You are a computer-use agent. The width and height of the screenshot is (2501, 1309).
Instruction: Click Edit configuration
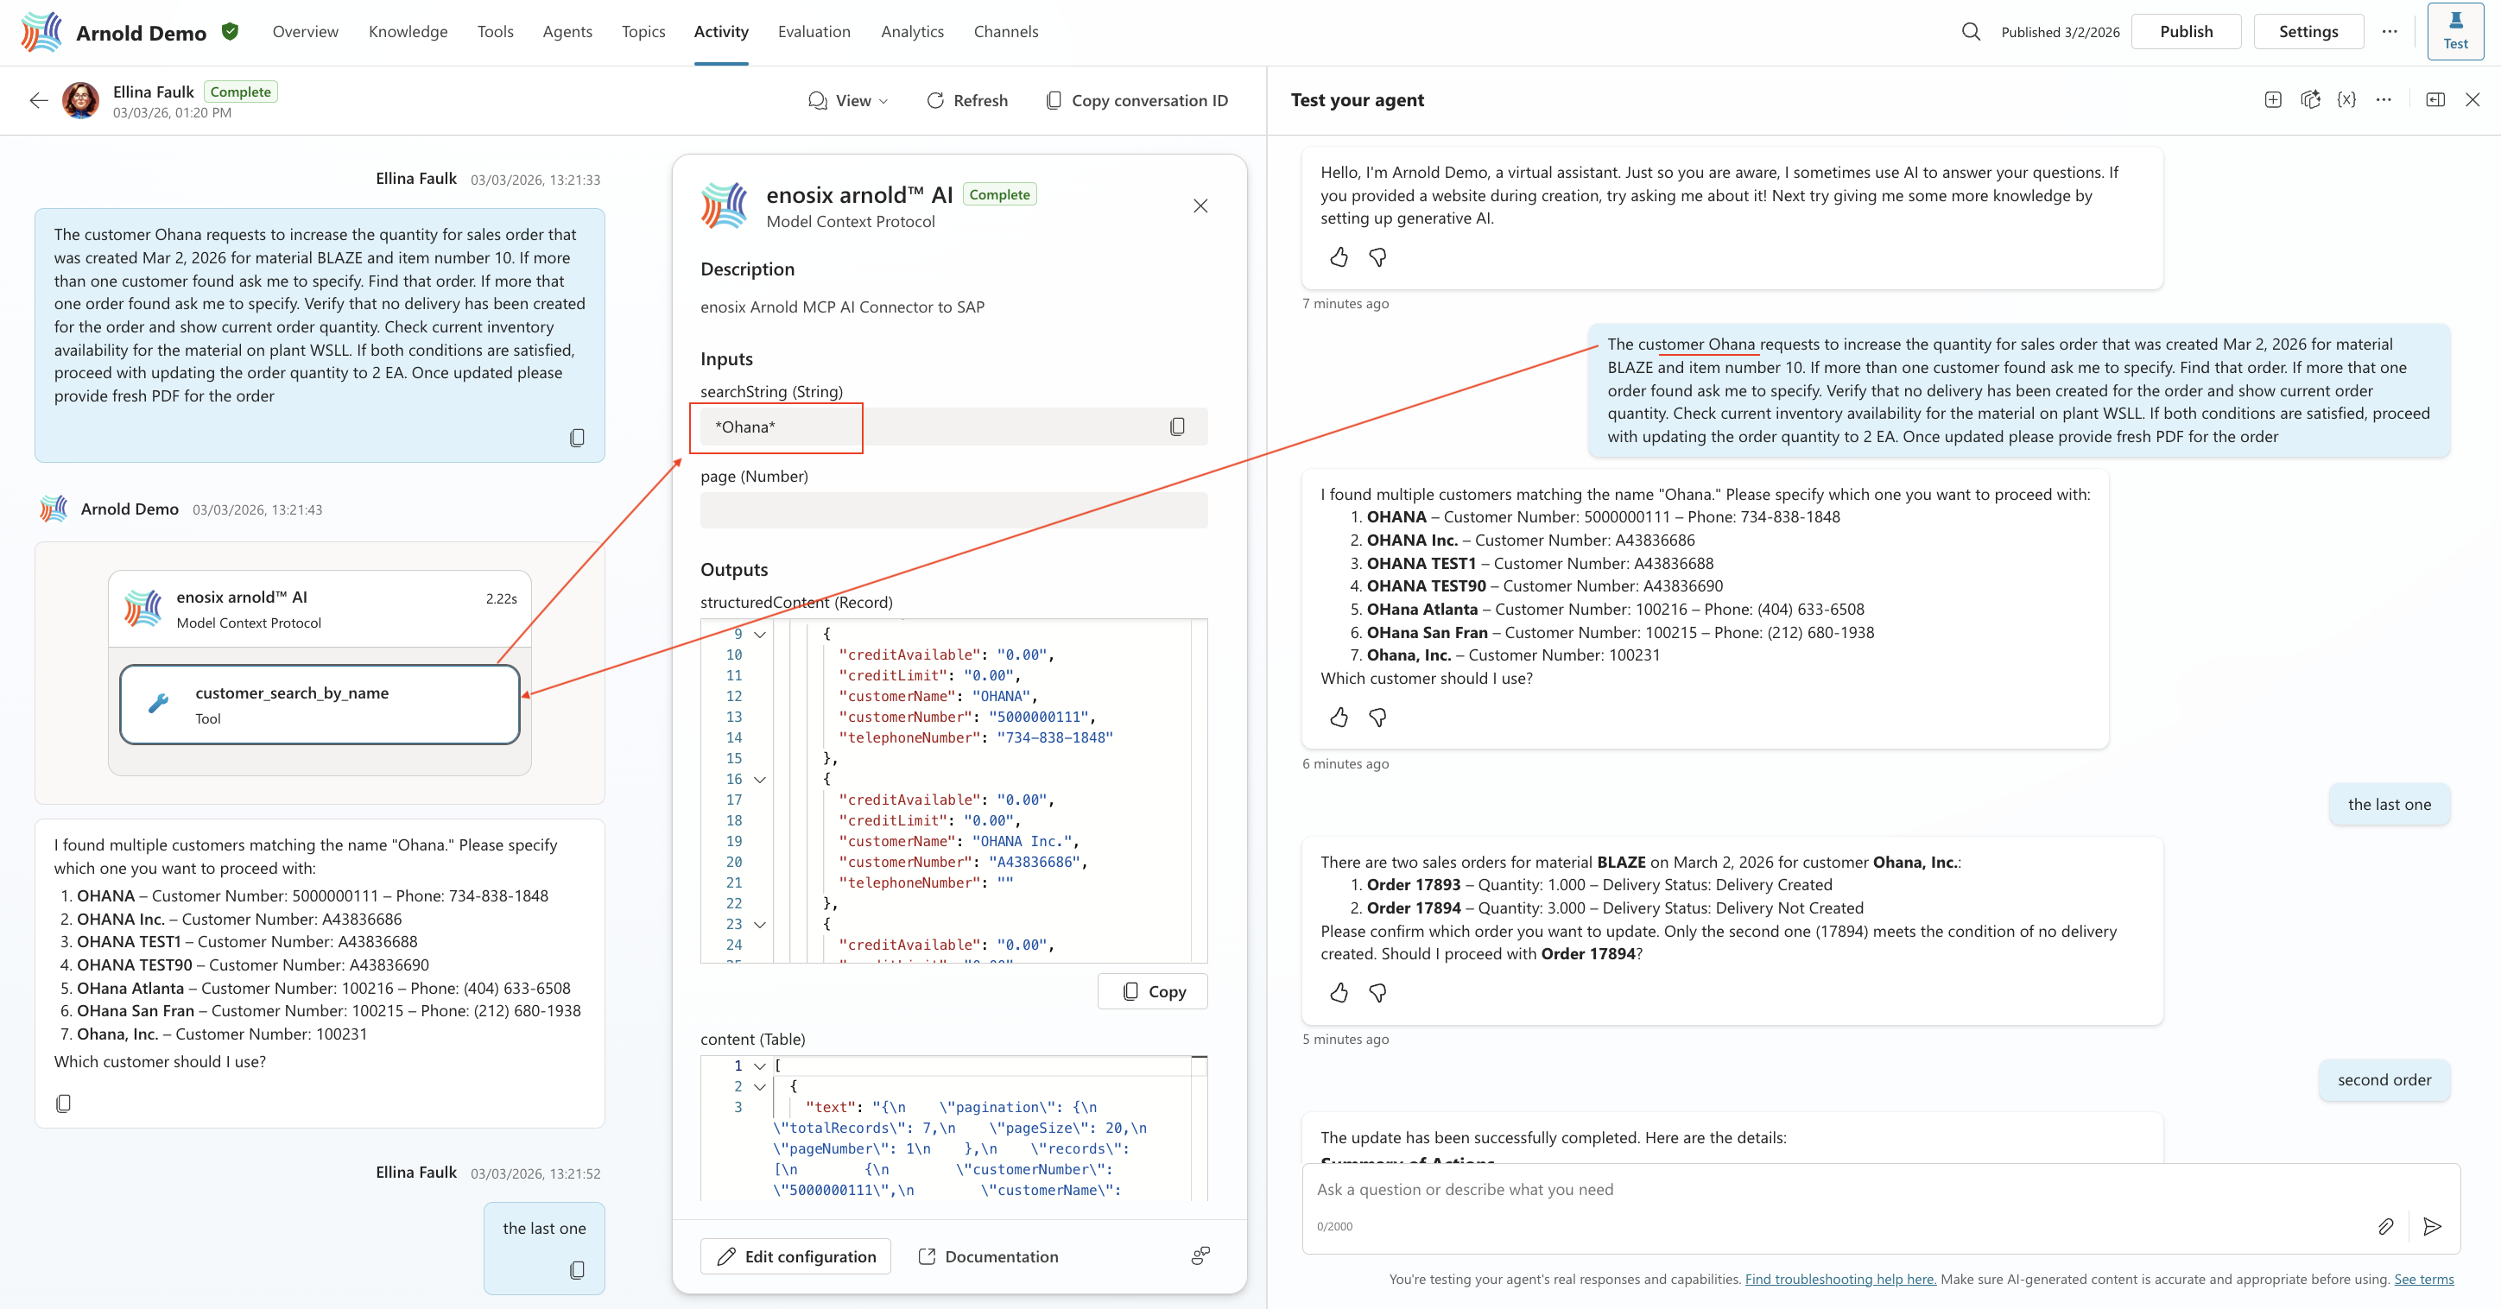(795, 1255)
